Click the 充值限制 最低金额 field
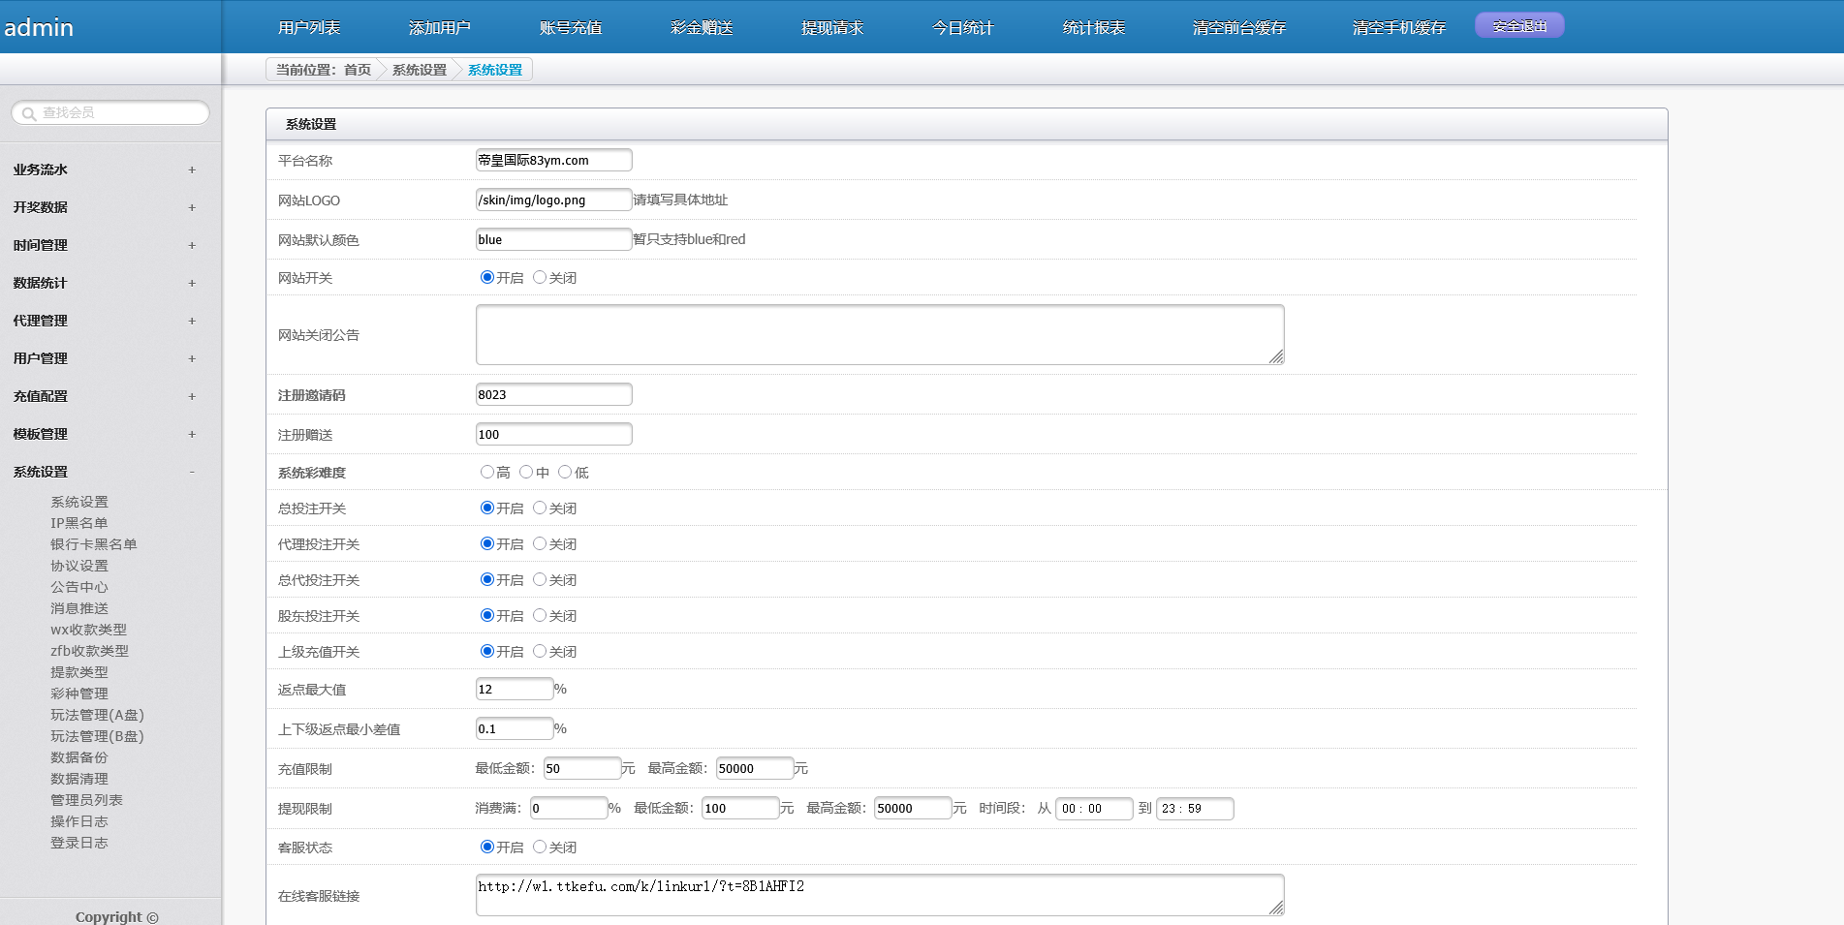This screenshot has width=1844, height=925. click(x=582, y=768)
